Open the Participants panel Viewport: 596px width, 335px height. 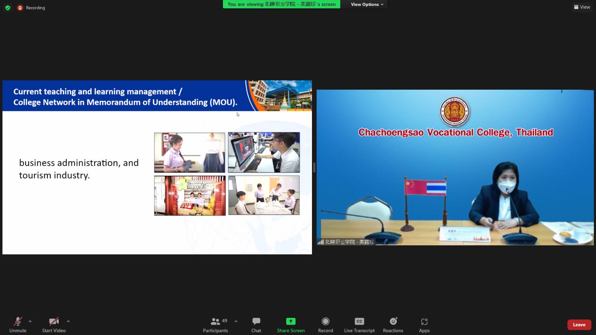pyautogui.click(x=216, y=325)
